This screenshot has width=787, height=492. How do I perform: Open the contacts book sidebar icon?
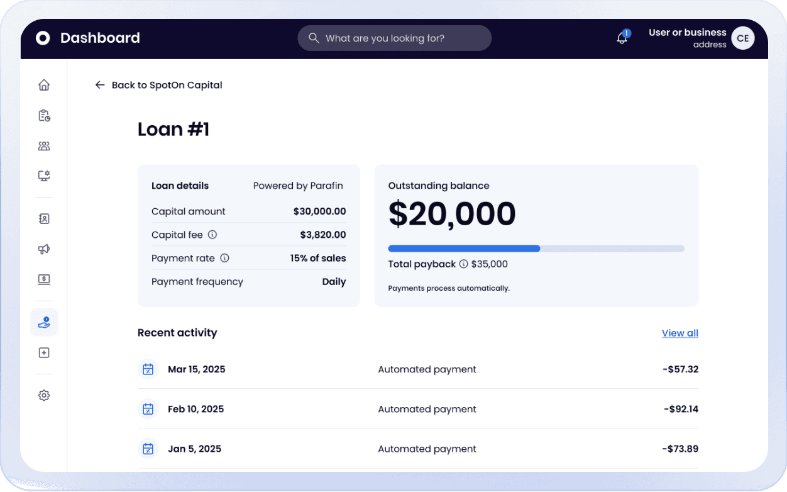(44, 219)
